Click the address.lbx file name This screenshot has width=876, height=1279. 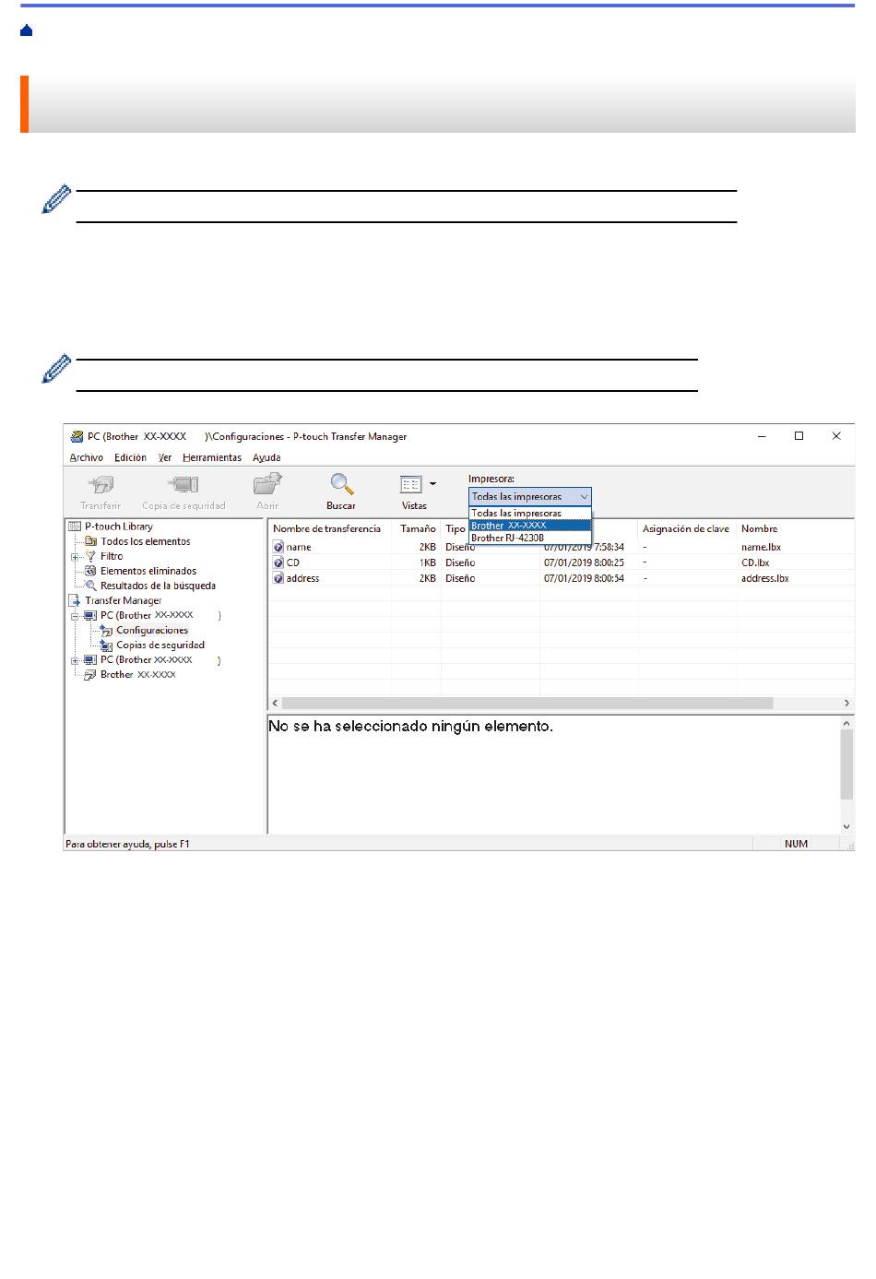pos(765,578)
